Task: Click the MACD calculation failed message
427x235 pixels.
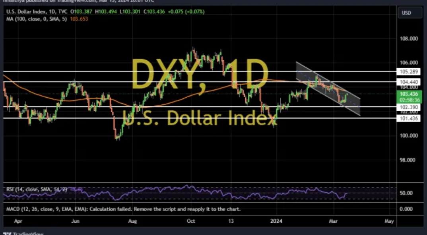Action: [x=123, y=208]
